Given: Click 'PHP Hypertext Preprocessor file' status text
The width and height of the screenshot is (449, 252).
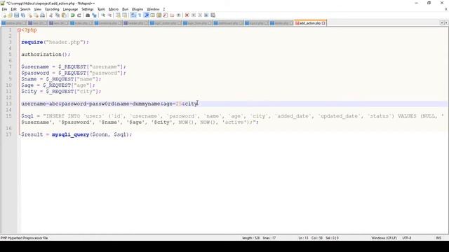Looking at the screenshot, I should coord(24,238).
